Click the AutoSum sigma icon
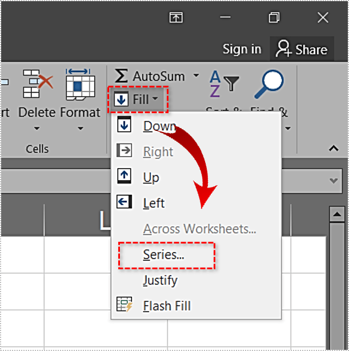This screenshot has width=349, height=351. coord(121,75)
